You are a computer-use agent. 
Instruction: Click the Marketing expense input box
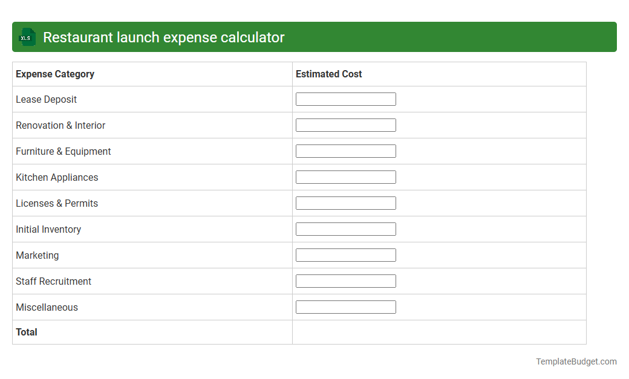click(345, 254)
